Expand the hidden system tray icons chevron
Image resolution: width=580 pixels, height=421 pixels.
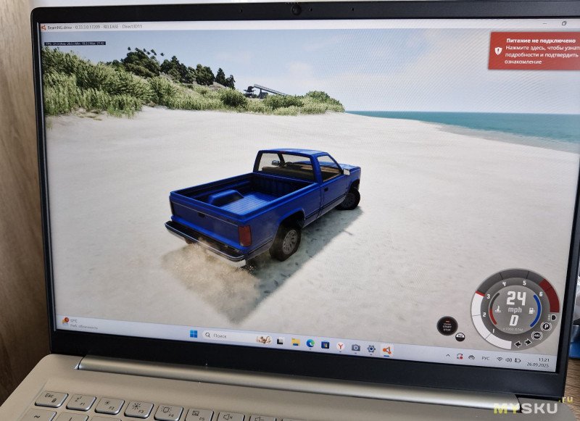pos(447,356)
